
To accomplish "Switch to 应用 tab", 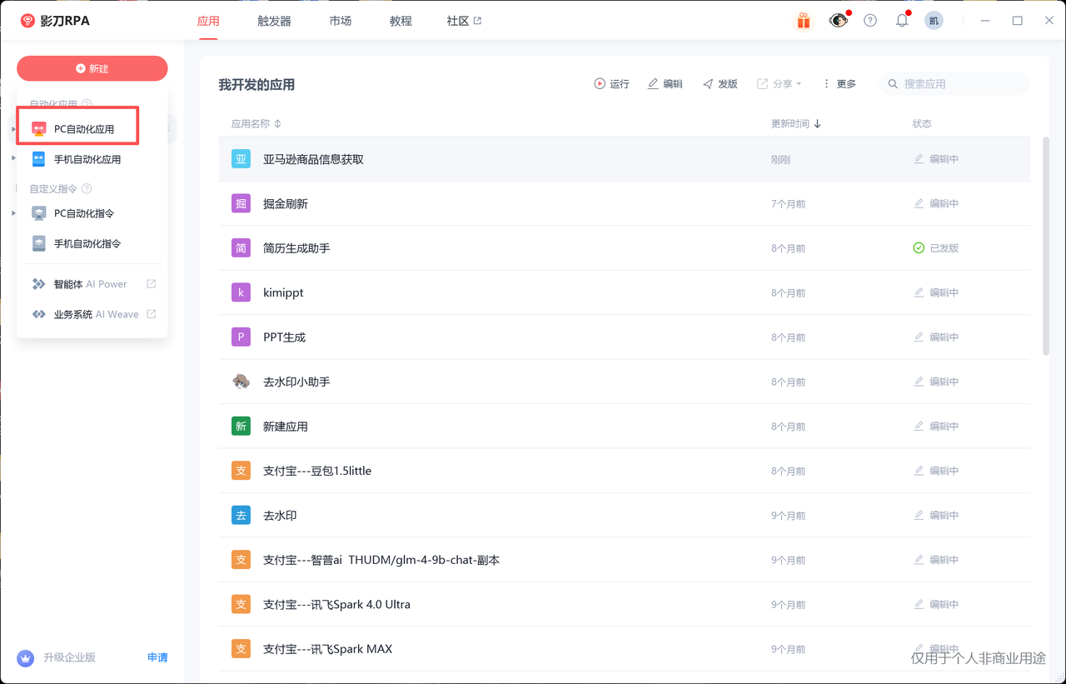I will pos(208,21).
